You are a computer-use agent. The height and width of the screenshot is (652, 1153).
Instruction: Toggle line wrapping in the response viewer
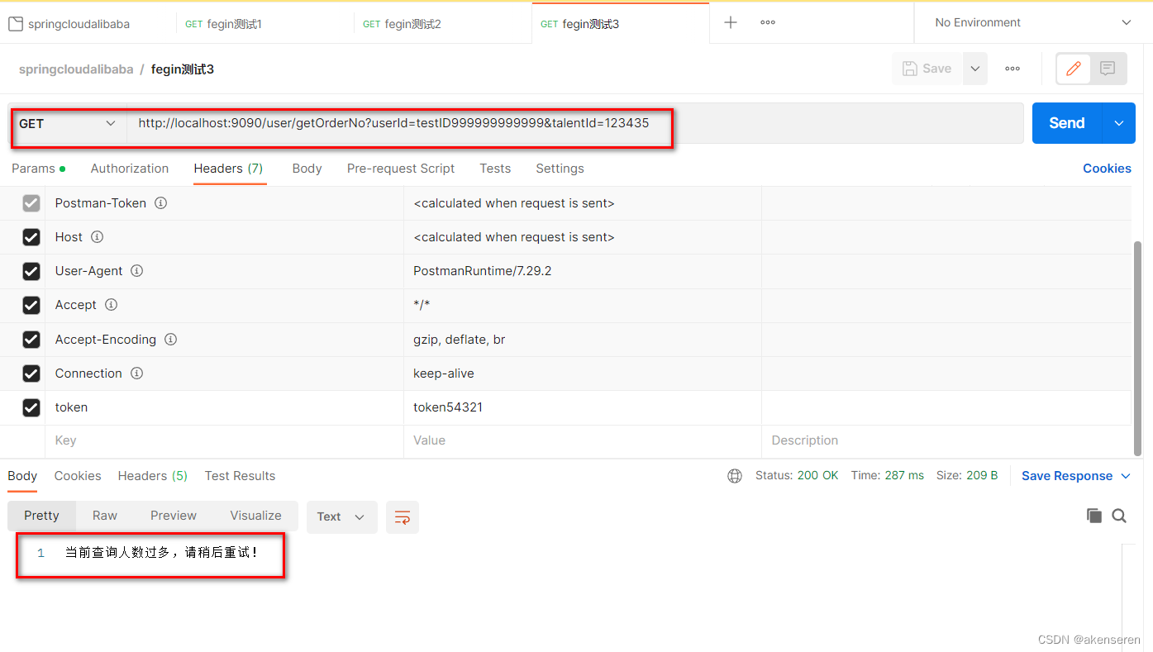coord(403,516)
